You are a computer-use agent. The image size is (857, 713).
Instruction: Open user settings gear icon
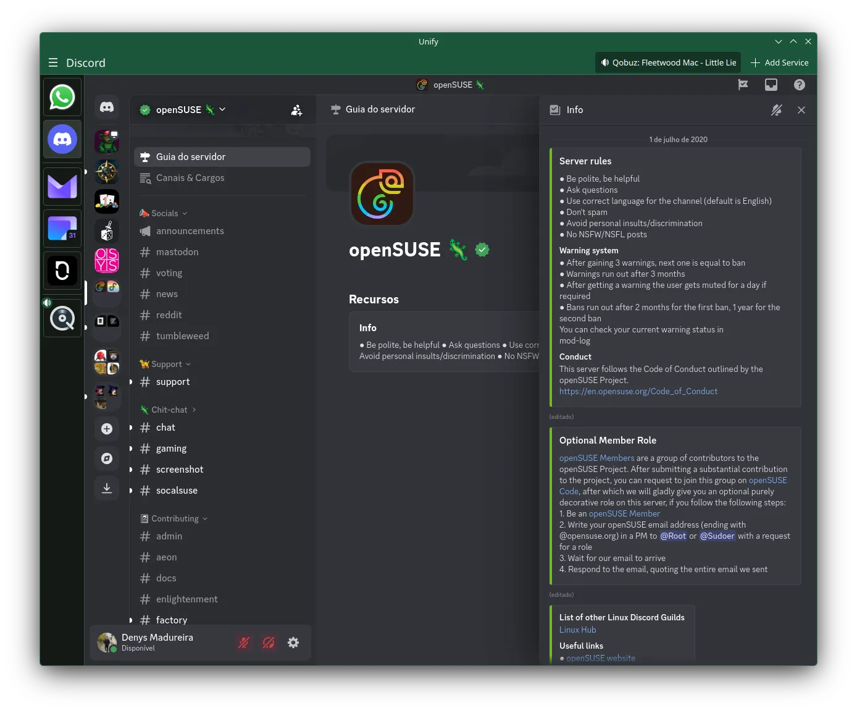coord(293,643)
